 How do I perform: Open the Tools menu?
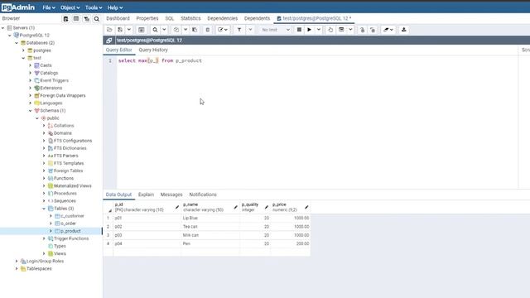coord(94,7)
